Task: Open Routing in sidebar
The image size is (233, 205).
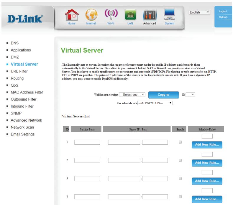Action: pyautogui.click(x=17, y=78)
